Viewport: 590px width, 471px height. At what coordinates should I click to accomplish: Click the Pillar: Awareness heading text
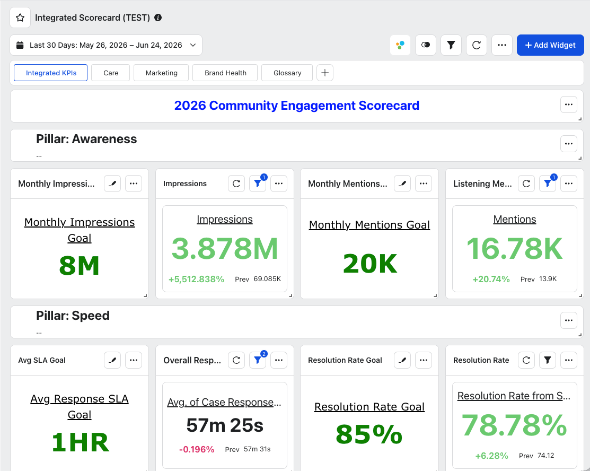[86, 139]
